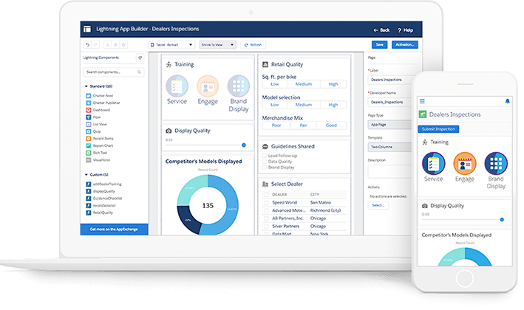Click the dark navy donut chart segment
This screenshot has height=310, width=524.
click(x=188, y=219)
